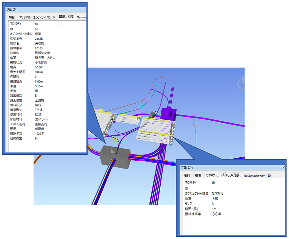Select the value 30.60m for 橋長
289x239 pixels.
[40, 67]
